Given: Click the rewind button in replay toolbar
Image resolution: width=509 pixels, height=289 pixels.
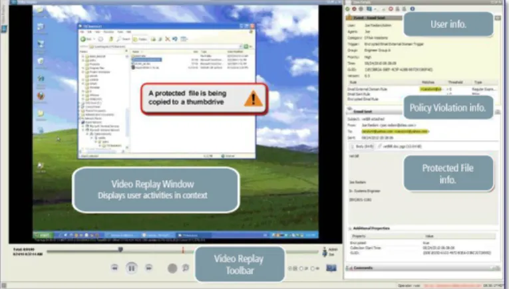Looking at the screenshot, I should point(114,268).
